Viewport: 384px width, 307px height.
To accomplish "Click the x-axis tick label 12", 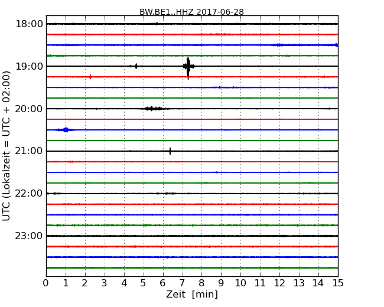I will 279,283.
